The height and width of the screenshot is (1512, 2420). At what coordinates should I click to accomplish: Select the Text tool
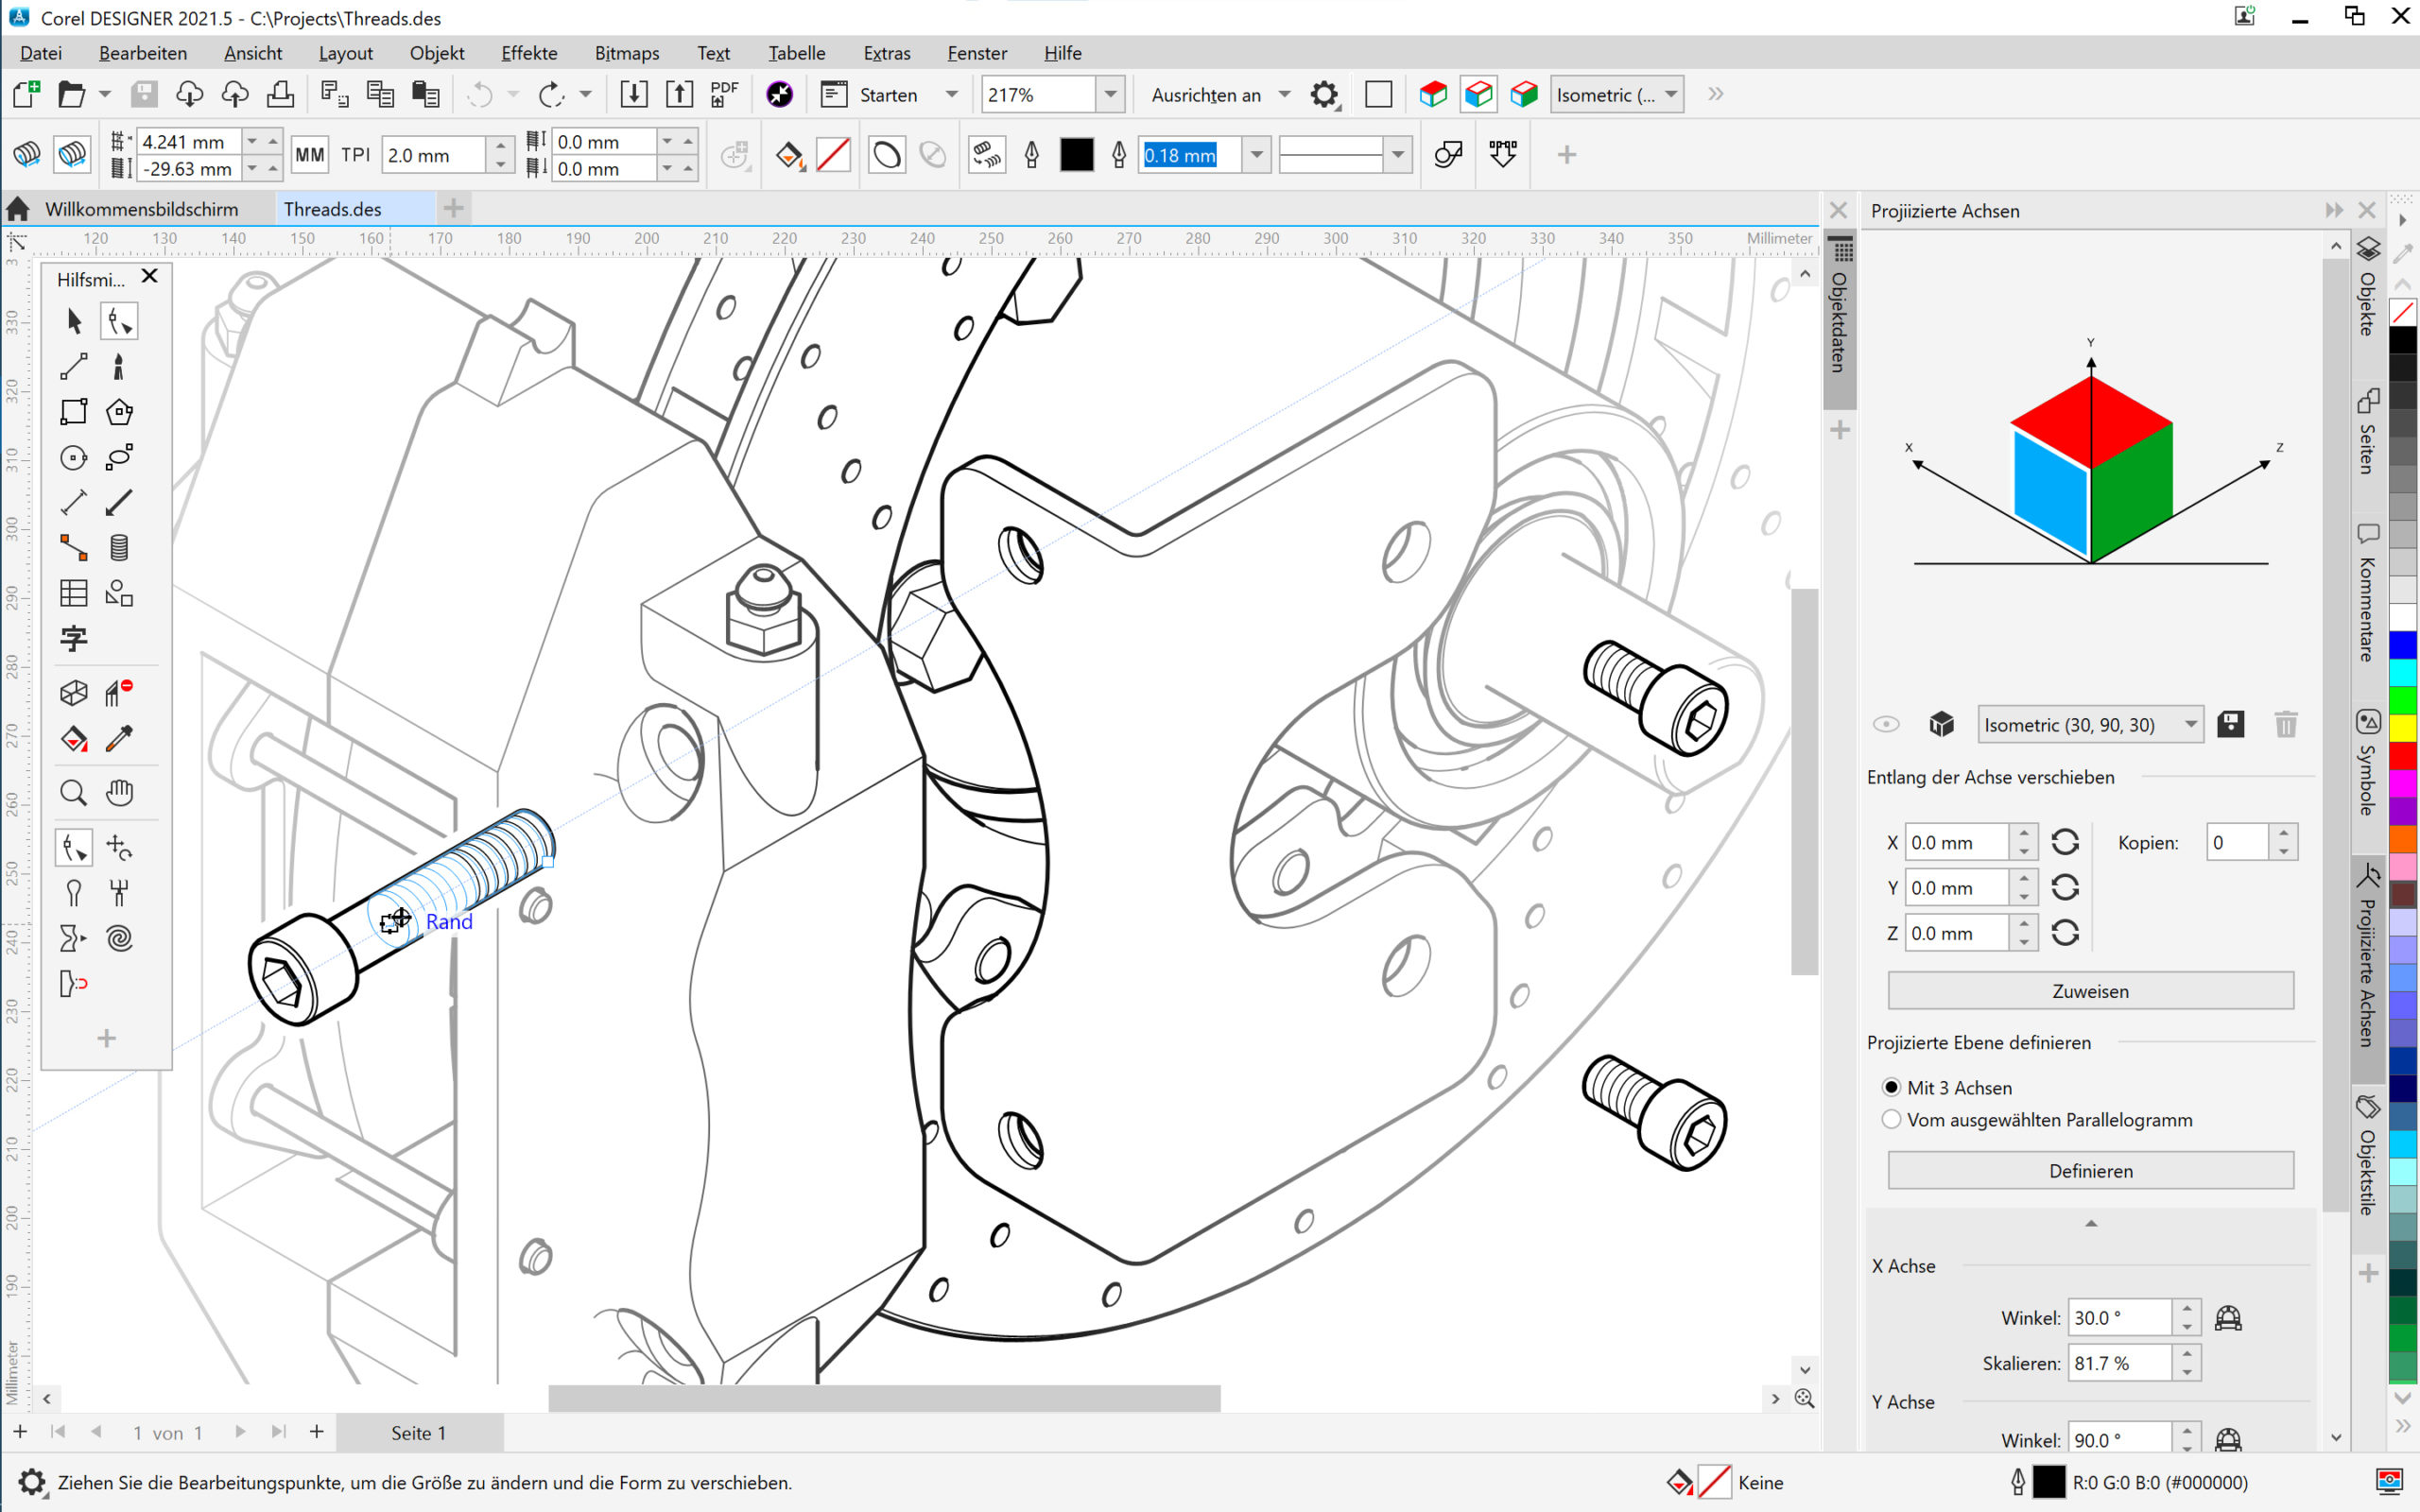pos(73,638)
